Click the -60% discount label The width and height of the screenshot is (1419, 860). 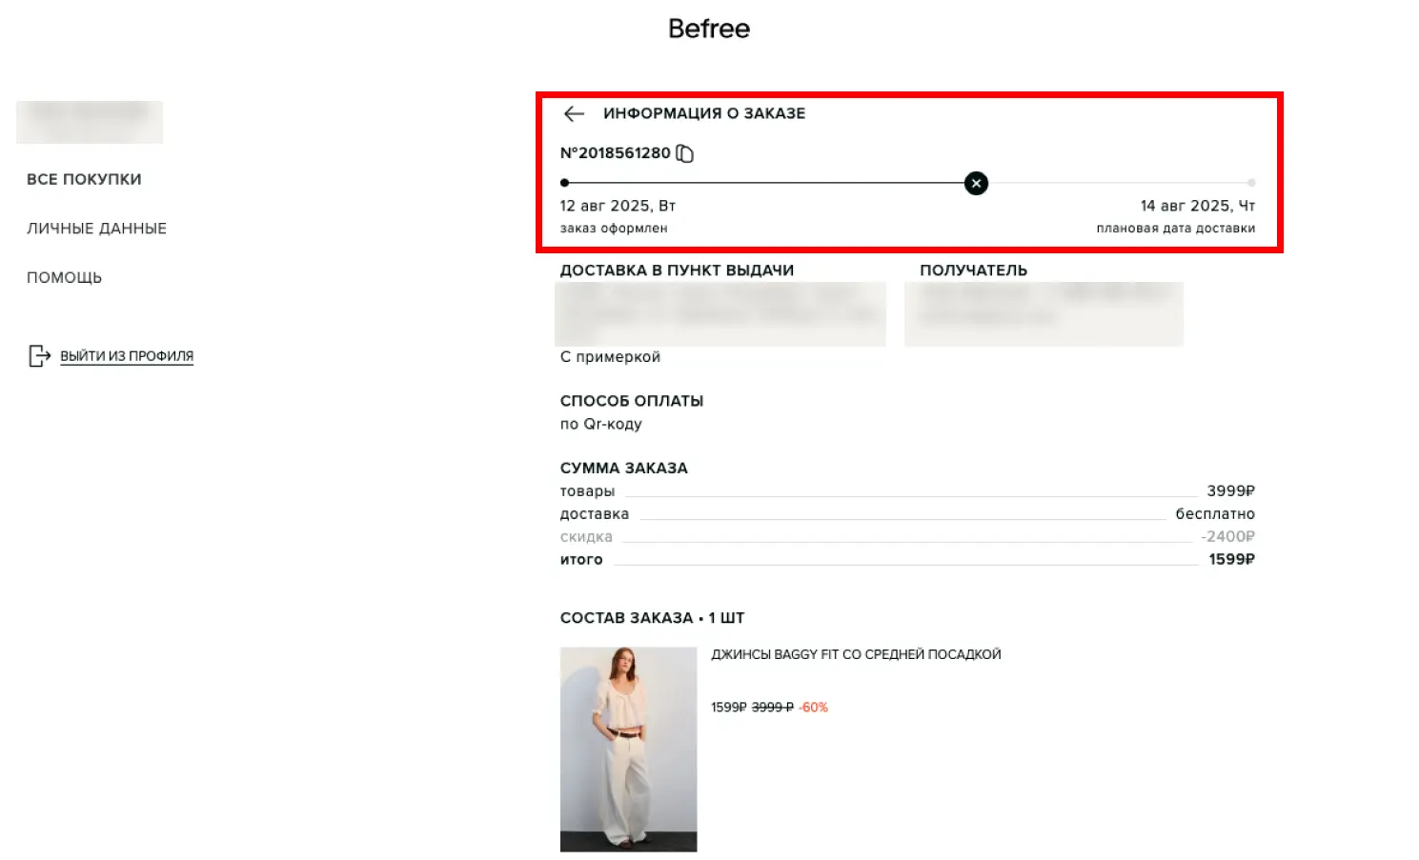814,708
